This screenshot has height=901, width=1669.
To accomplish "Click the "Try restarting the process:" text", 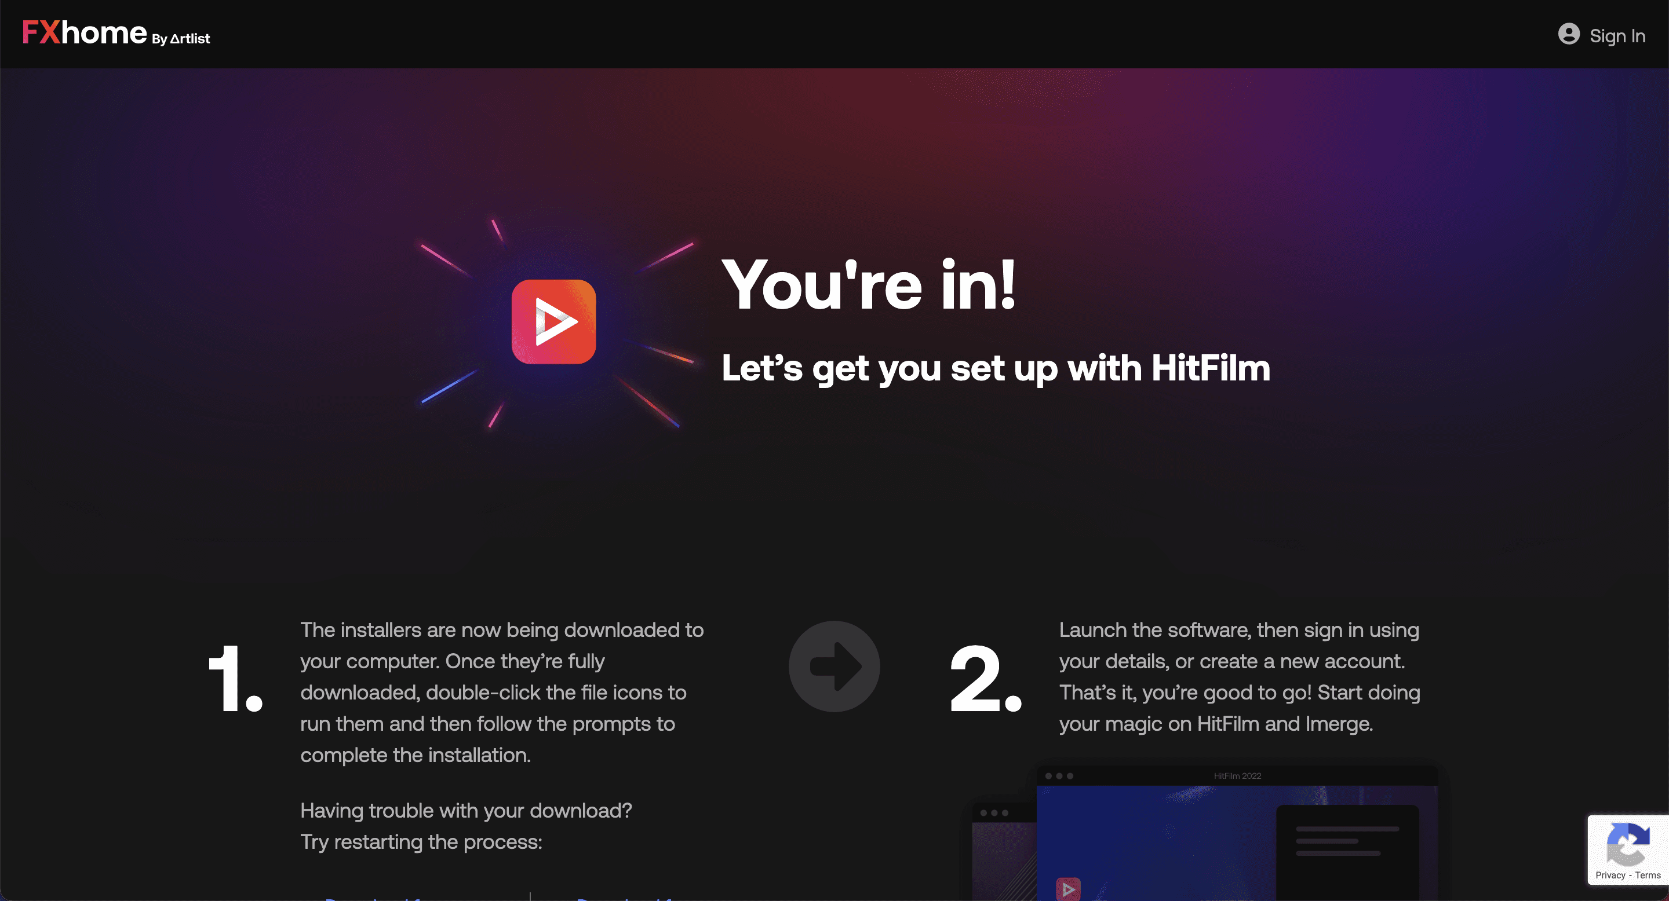I will [x=421, y=842].
